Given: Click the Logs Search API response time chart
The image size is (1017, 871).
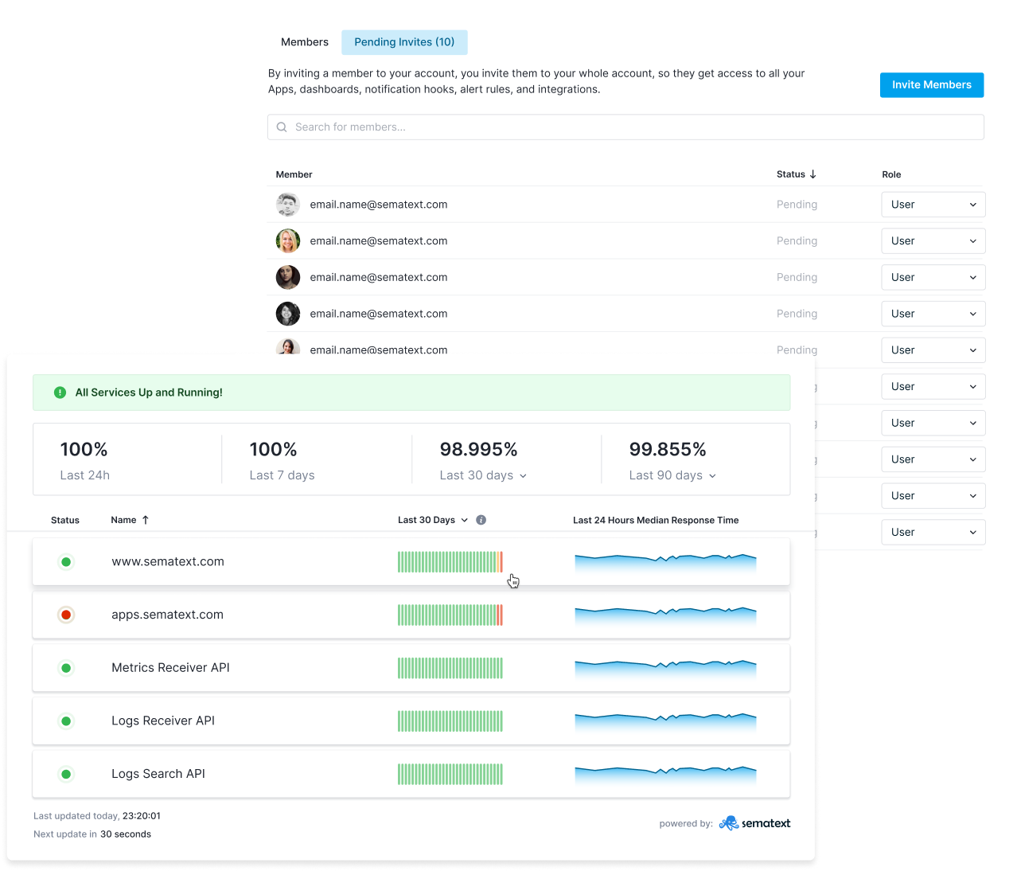Looking at the screenshot, I should [x=665, y=775].
